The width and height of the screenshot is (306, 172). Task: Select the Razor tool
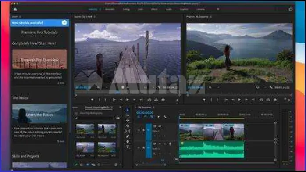click(x=128, y=126)
